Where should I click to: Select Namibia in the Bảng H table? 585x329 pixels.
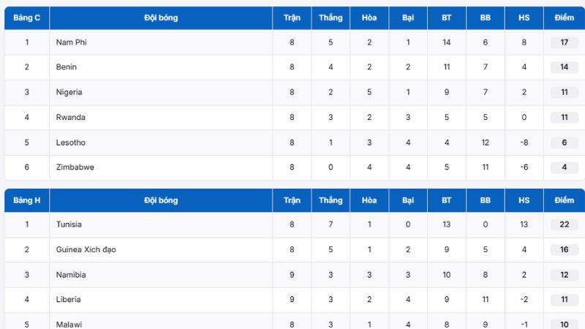coord(71,275)
